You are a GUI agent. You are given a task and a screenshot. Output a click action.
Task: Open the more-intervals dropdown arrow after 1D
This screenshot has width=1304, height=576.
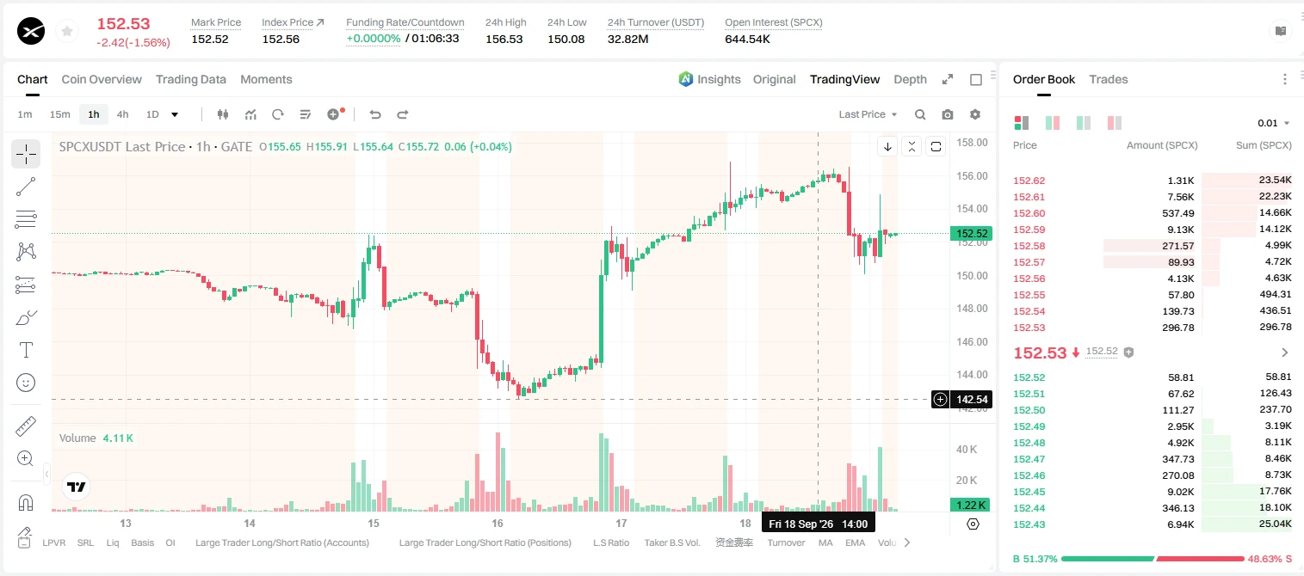(175, 114)
